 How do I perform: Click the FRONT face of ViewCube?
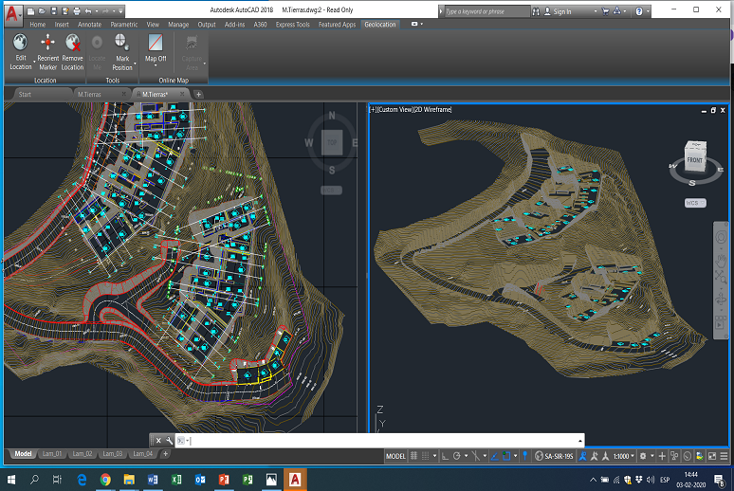click(695, 159)
